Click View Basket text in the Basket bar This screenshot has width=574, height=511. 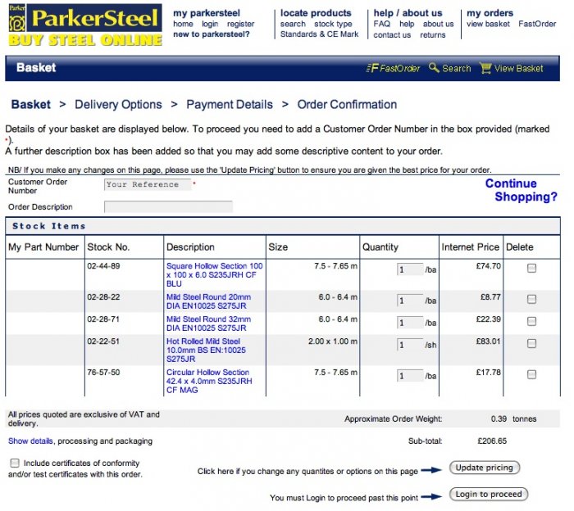(x=518, y=68)
